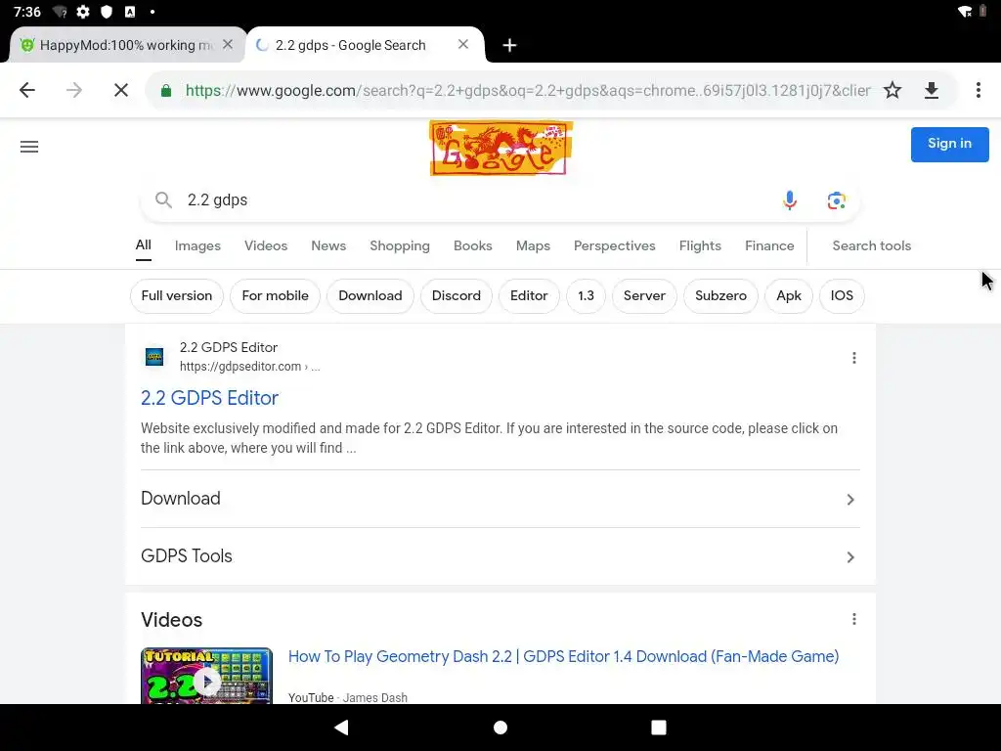Apply the Apk filter chip

click(x=789, y=295)
